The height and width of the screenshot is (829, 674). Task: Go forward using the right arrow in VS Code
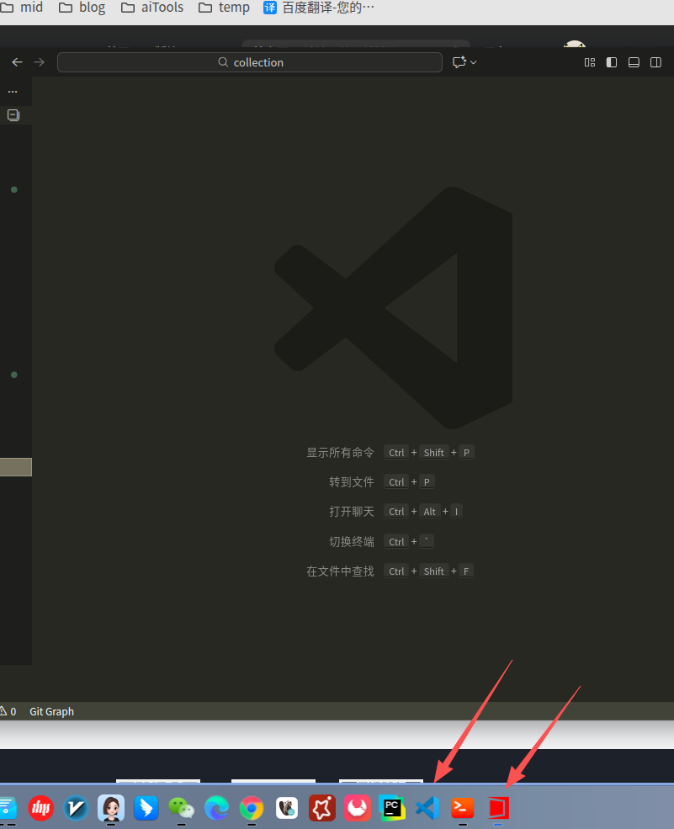[x=39, y=62]
